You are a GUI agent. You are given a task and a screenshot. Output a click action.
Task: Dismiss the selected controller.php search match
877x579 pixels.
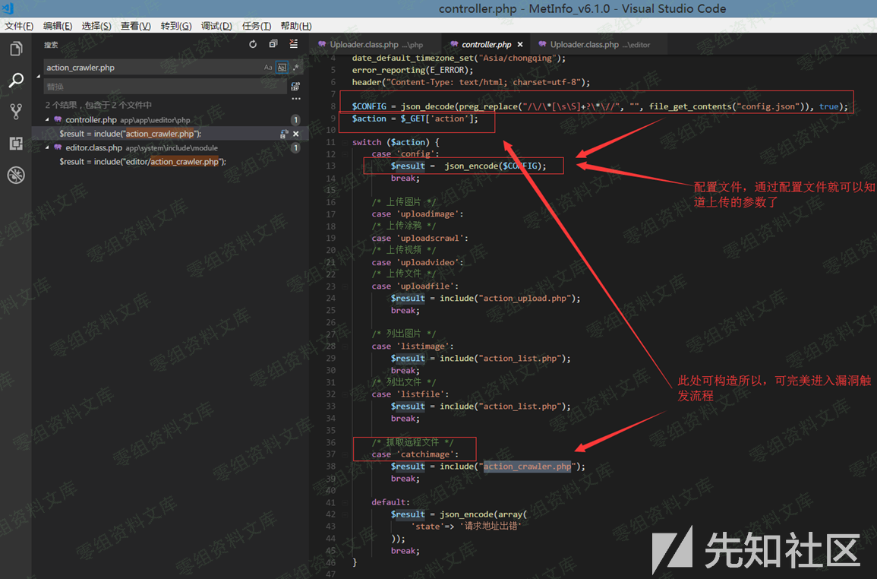coord(296,134)
